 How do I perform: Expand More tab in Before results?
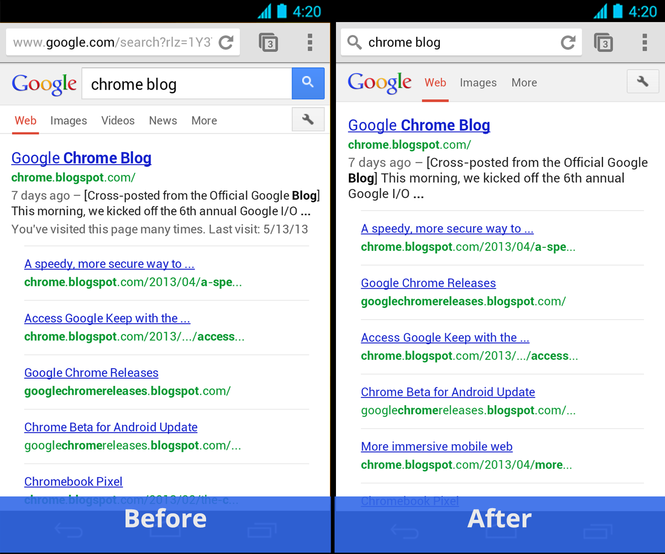click(x=204, y=120)
